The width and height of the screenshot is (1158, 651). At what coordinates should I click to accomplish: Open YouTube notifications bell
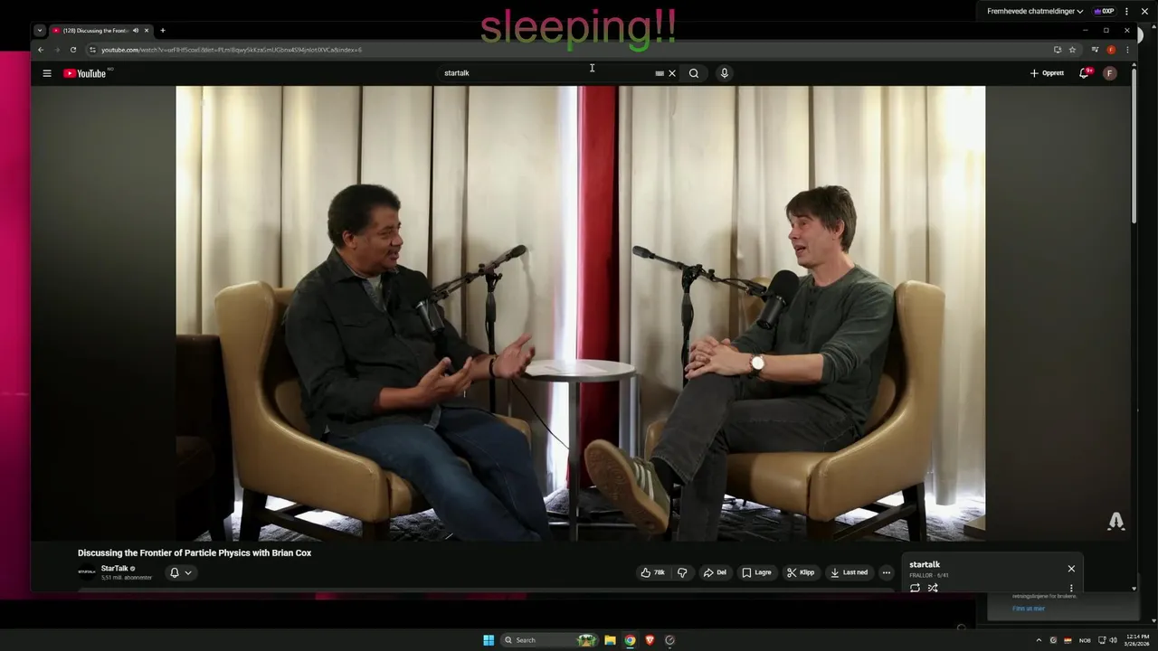tap(1084, 73)
